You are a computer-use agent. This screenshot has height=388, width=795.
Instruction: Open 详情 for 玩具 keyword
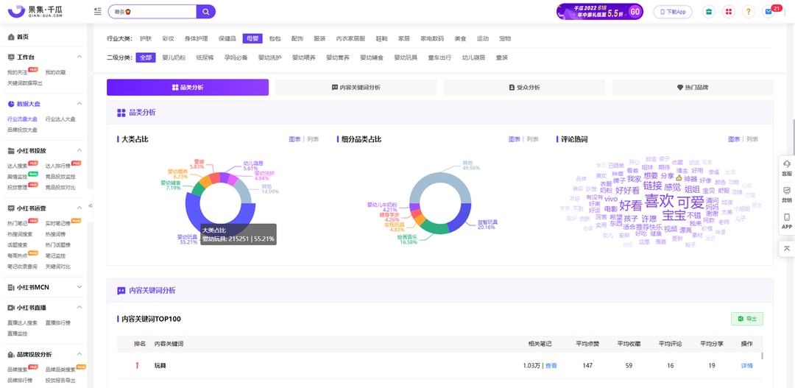tap(747, 366)
